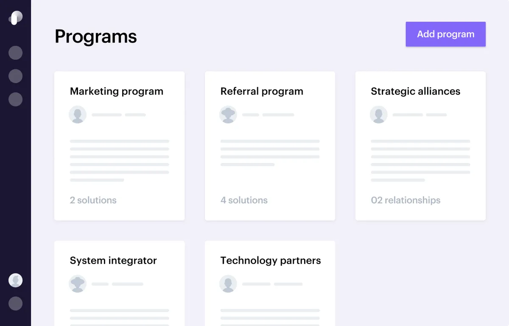Select the first sidebar navigation circle

tap(15, 53)
